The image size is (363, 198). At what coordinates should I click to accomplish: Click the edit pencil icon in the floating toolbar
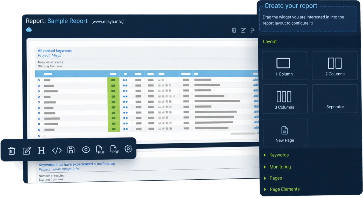point(27,150)
